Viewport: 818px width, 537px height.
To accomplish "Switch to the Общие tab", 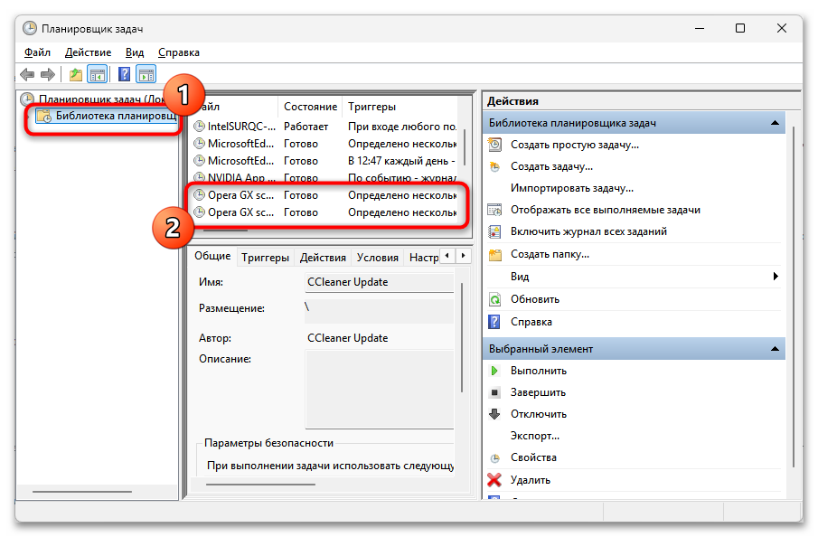I will click(212, 256).
